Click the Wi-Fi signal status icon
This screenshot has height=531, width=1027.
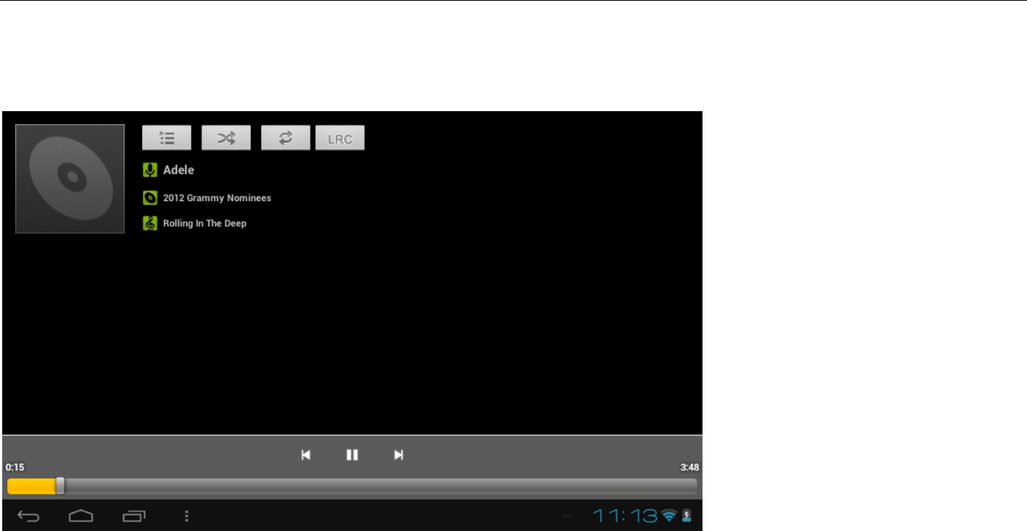click(x=669, y=516)
